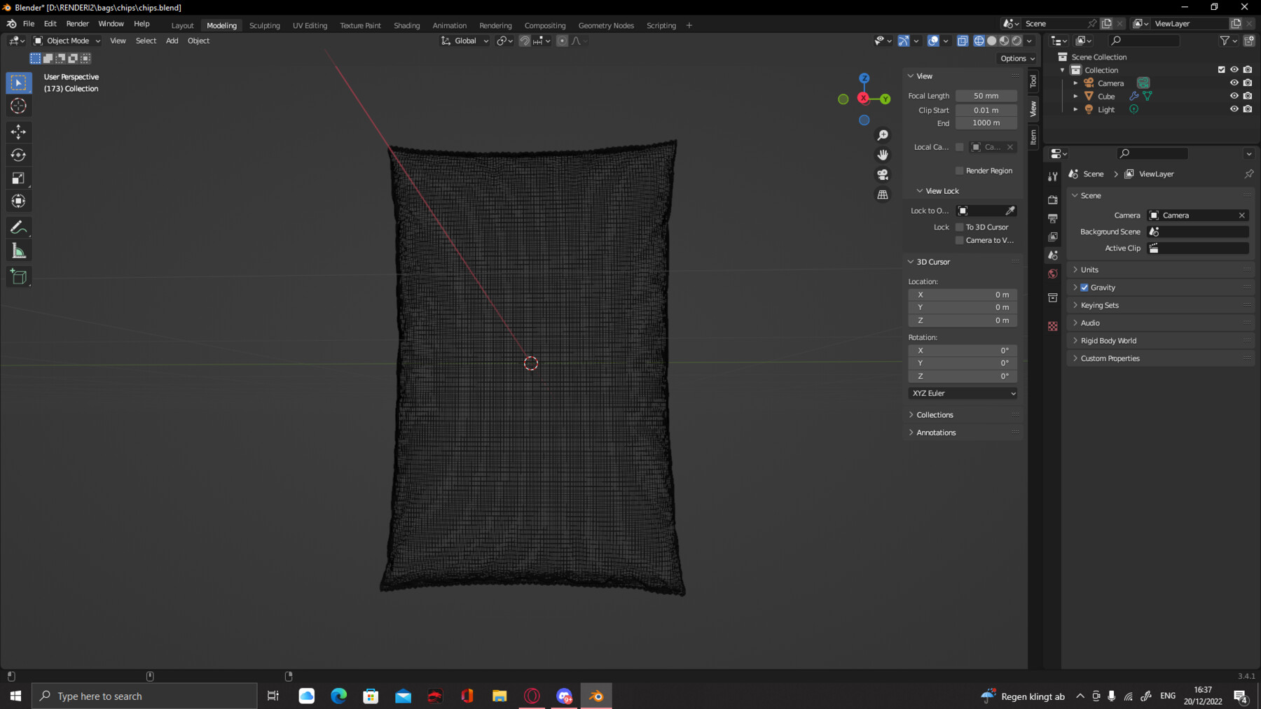Click the Options button in viewport header
1261x709 pixels.
pyautogui.click(x=1017, y=59)
